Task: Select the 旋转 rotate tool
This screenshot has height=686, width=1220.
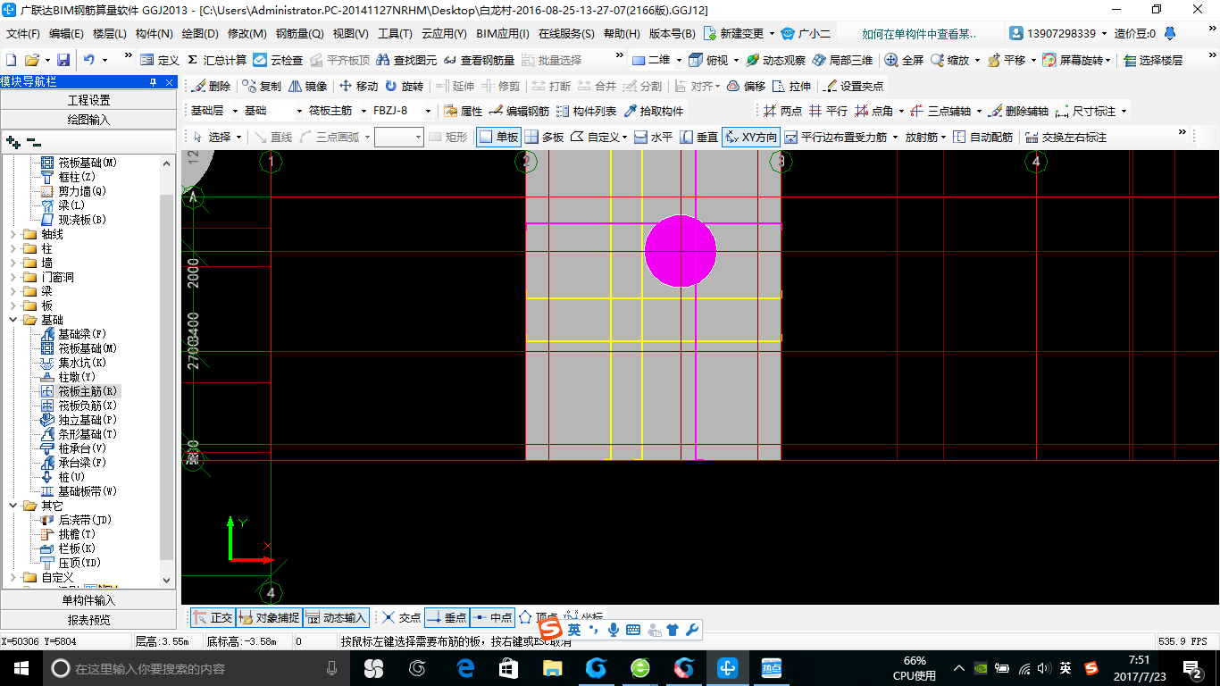Action: [405, 87]
